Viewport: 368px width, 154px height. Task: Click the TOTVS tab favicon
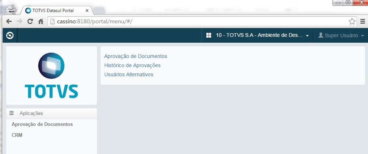28,11
